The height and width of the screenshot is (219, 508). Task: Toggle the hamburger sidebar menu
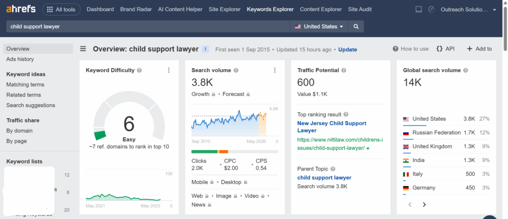click(83, 49)
